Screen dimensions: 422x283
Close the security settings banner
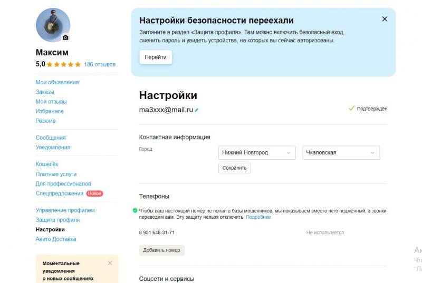pyautogui.click(x=385, y=19)
